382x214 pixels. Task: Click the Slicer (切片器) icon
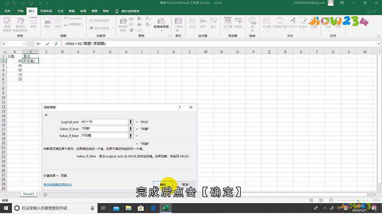point(228,23)
